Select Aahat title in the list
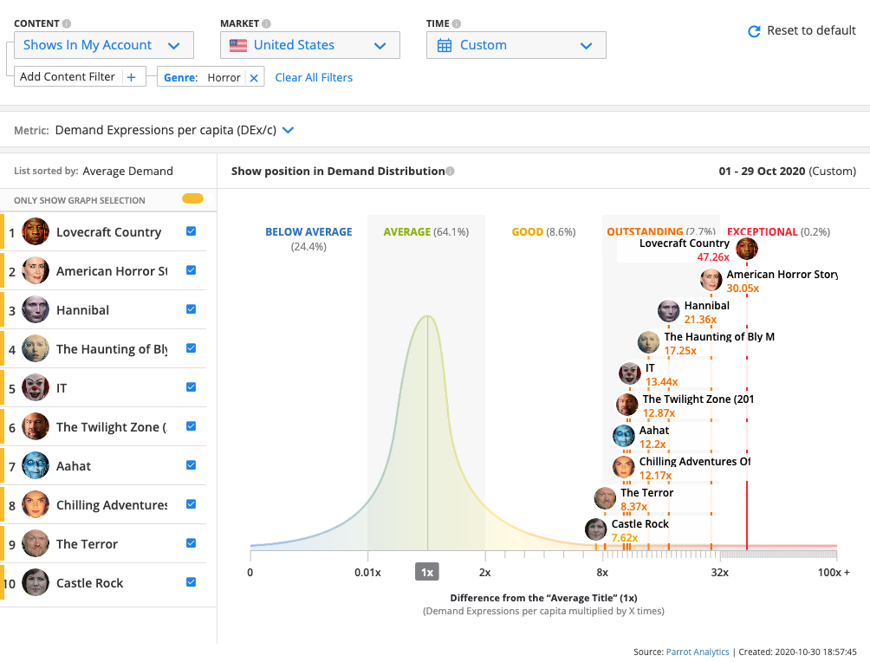The height and width of the screenshot is (662, 870). (x=74, y=466)
